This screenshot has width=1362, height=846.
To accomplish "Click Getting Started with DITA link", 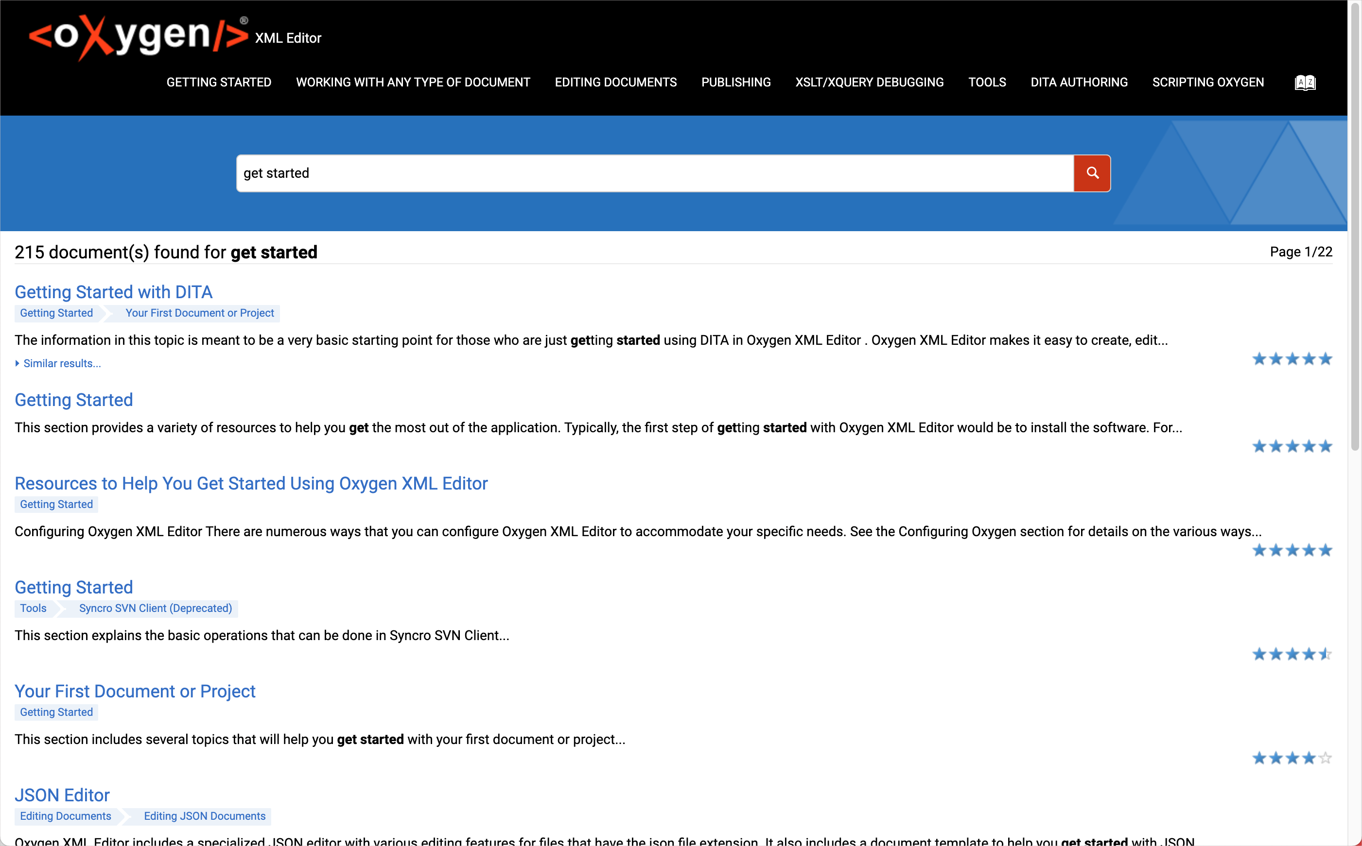I will [114, 291].
